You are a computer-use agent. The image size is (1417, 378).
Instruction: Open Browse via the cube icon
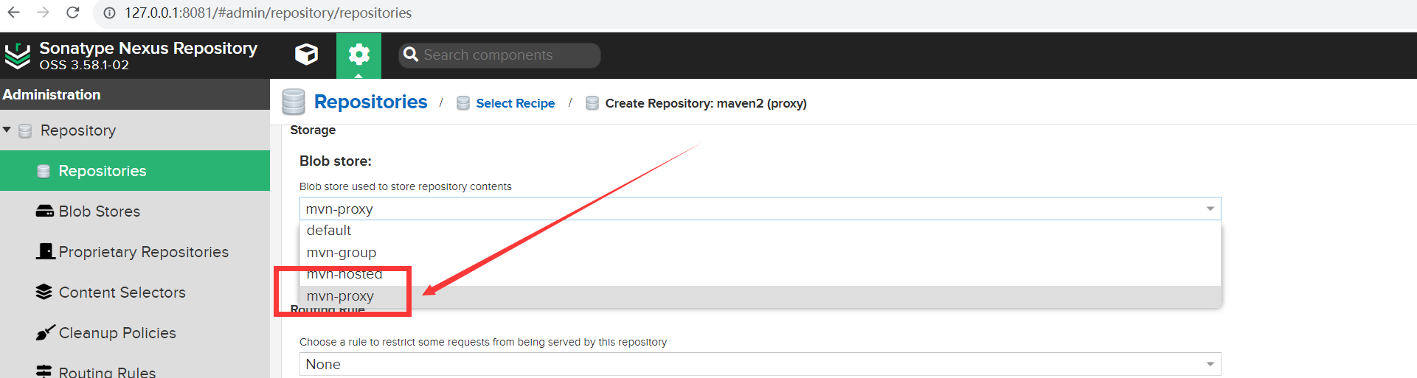306,55
